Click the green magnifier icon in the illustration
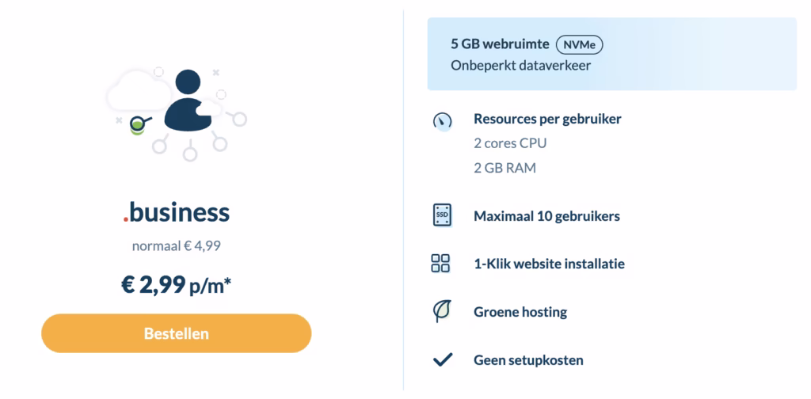Screen dimensions: 811x399 (x=139, y=124)
